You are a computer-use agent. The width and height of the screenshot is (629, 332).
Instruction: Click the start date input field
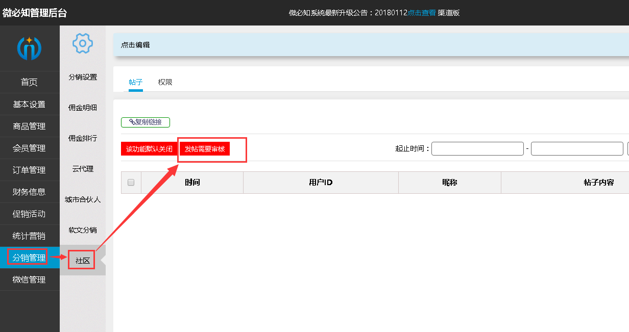tap(477, 149)
